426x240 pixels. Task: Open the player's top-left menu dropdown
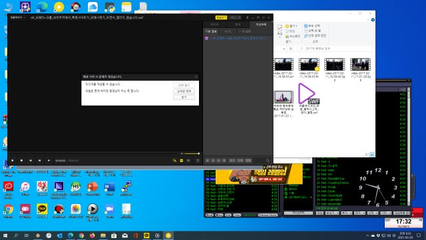pyautogui.click(x=18, y=17)
